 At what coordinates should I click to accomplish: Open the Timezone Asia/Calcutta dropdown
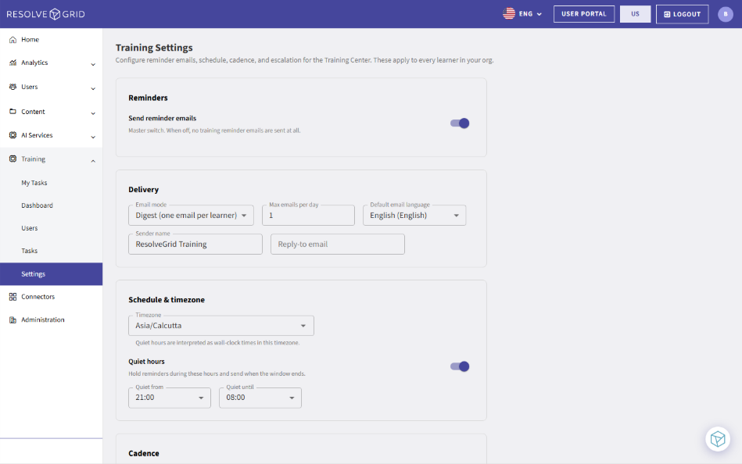(x=221, y=326)
